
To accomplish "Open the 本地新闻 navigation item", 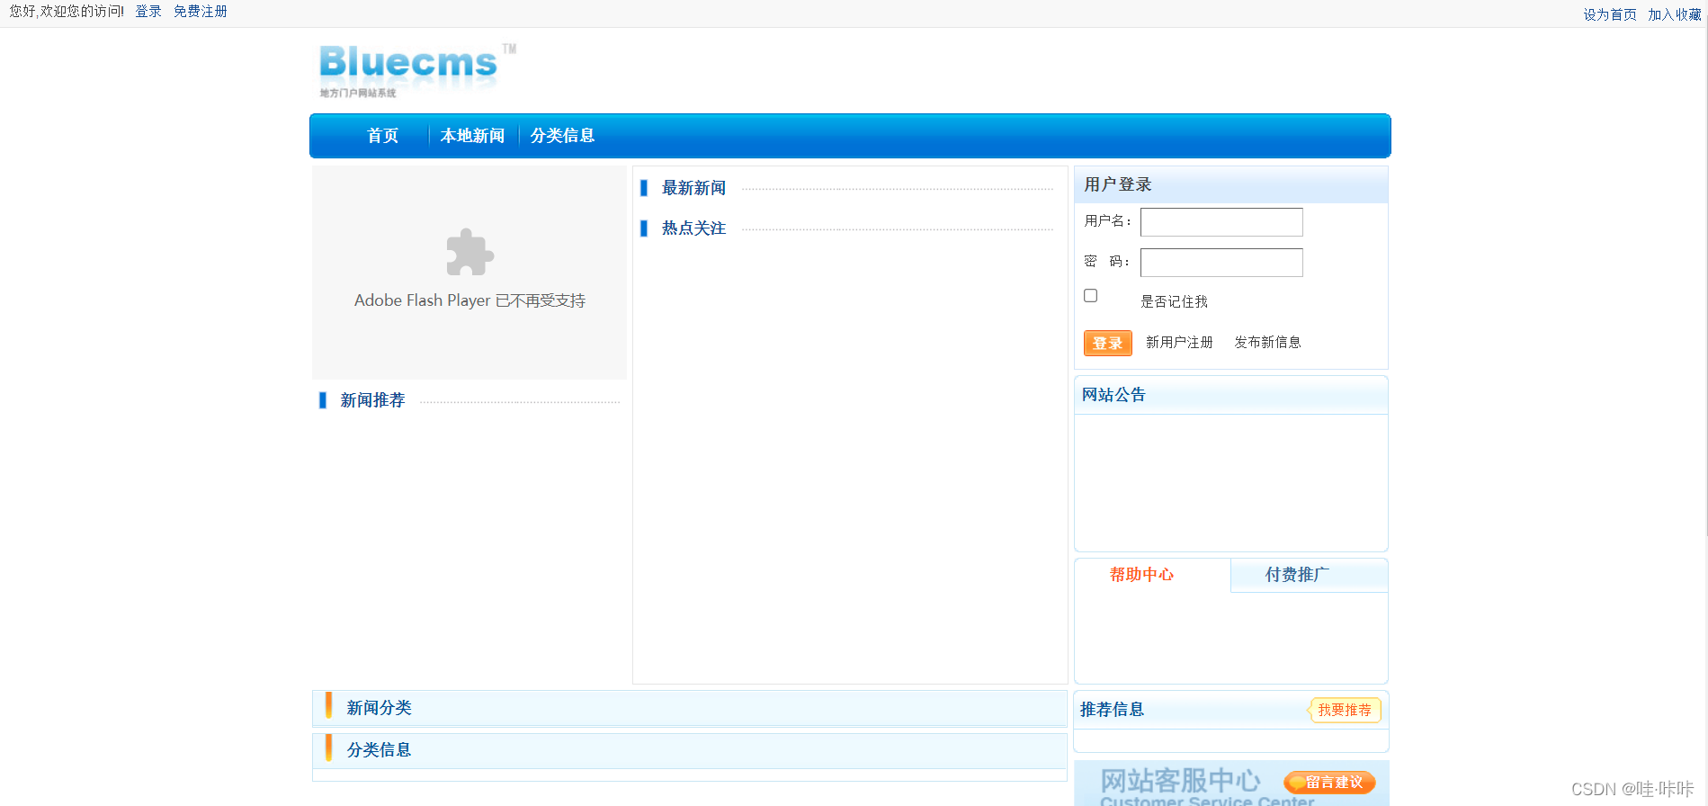I will tap(472, 136).
